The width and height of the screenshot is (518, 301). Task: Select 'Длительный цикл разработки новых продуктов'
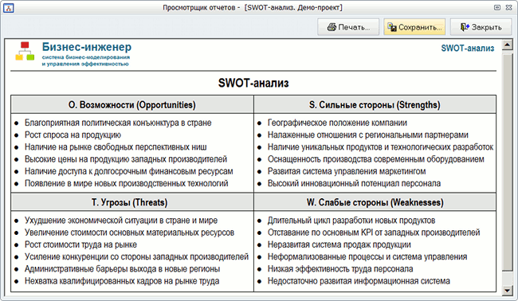click(x=351, y=221)
